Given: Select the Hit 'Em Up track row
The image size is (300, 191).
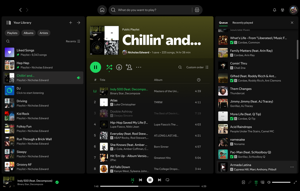Looking at the screenshot, I should point(150,158).
